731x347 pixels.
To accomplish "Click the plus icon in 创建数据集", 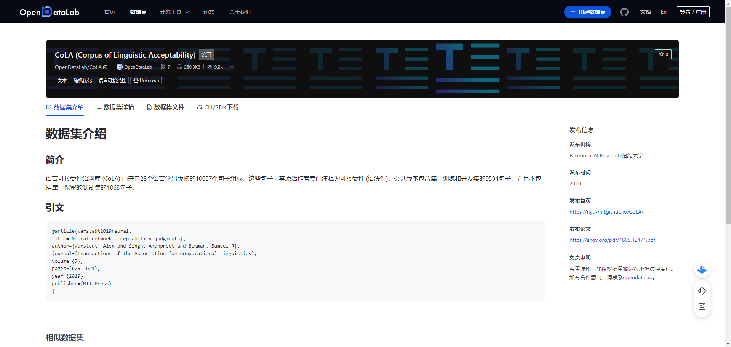I will tap(573, 12).
